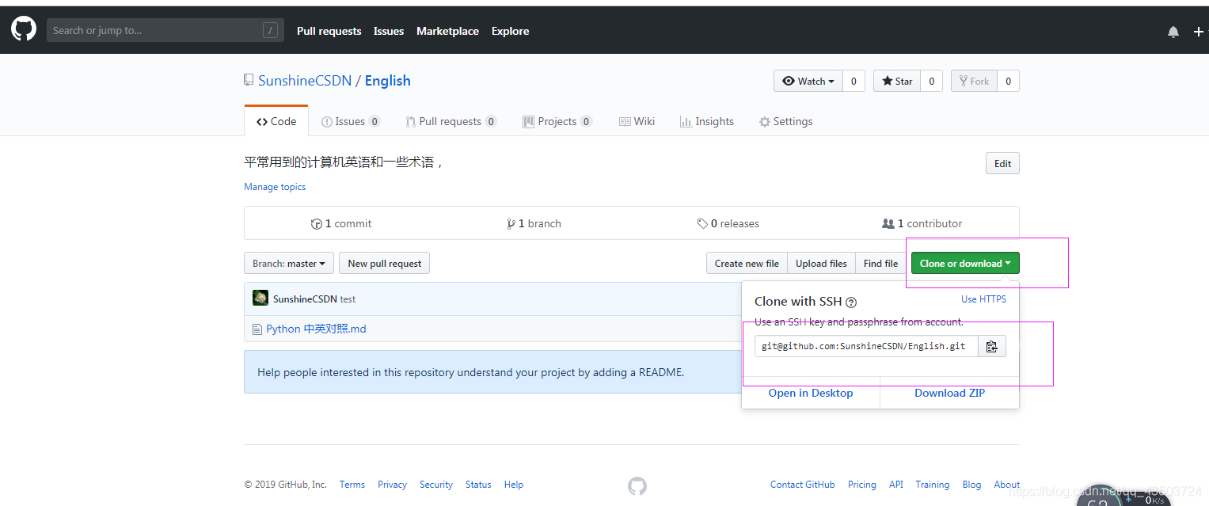Click the stargazers count next to Star
The height and width of the screenshot is (506, 1209).
(x=931, y=81)
